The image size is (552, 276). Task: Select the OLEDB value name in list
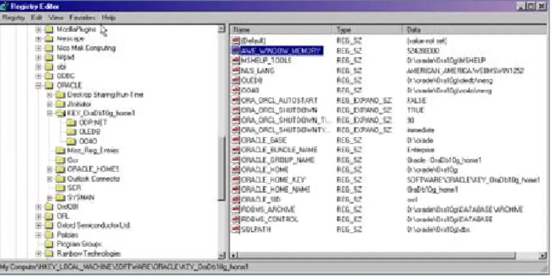coord(252,80)
